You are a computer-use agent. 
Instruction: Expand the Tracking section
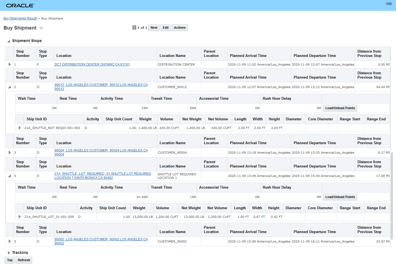pyautogui.click(x=9, y=253)
